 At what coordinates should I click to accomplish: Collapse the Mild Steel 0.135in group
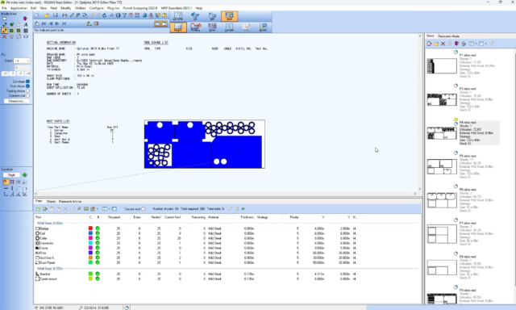[x=50, y=269]
